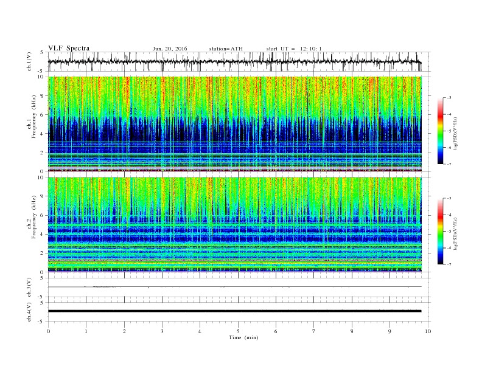Image resolution: width=482 pixels, height=372 pixels.
Task: Click time axis tick label "6"
Action: [276, 331]
